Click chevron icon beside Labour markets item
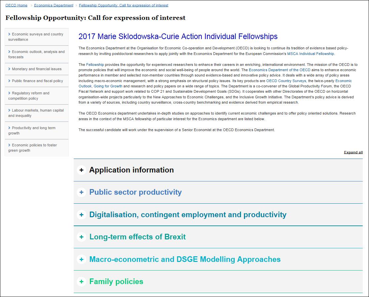 pyautogui.click(x=9, y=110)
